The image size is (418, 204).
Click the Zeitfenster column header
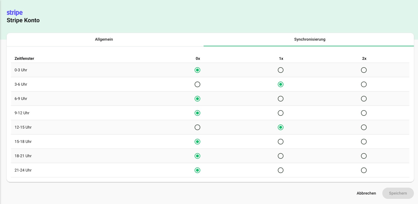coord(24,59)
